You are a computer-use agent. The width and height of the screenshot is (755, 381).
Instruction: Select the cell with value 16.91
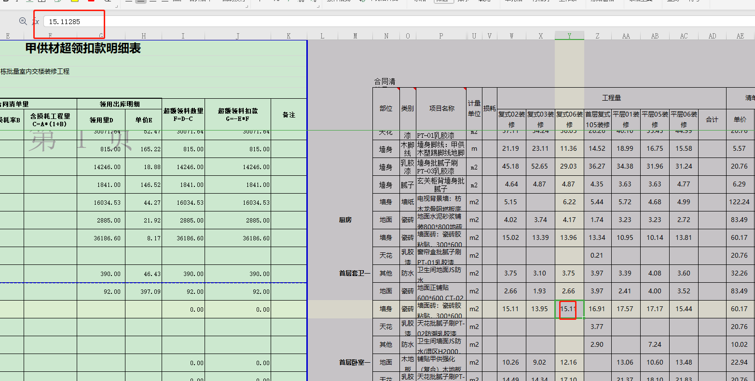597,309
